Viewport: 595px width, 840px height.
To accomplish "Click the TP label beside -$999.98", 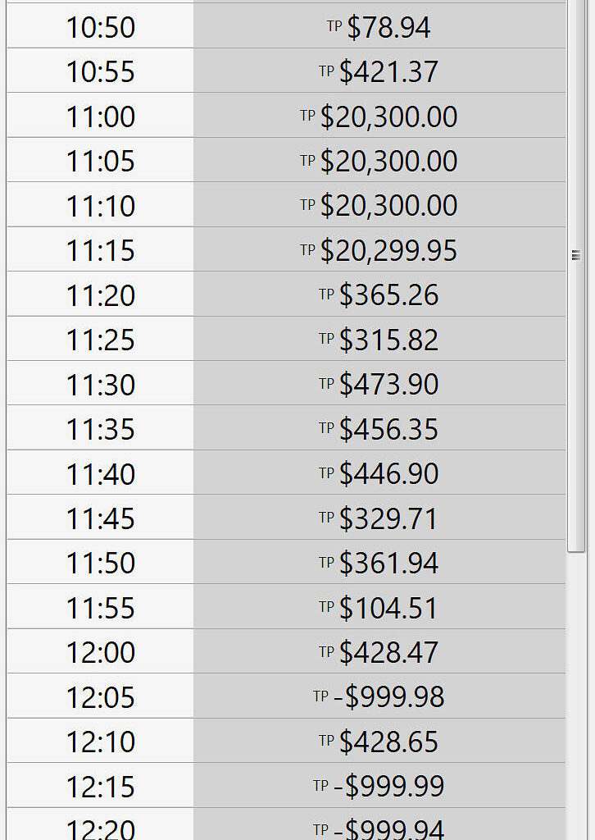I will (x=320, y=696).
